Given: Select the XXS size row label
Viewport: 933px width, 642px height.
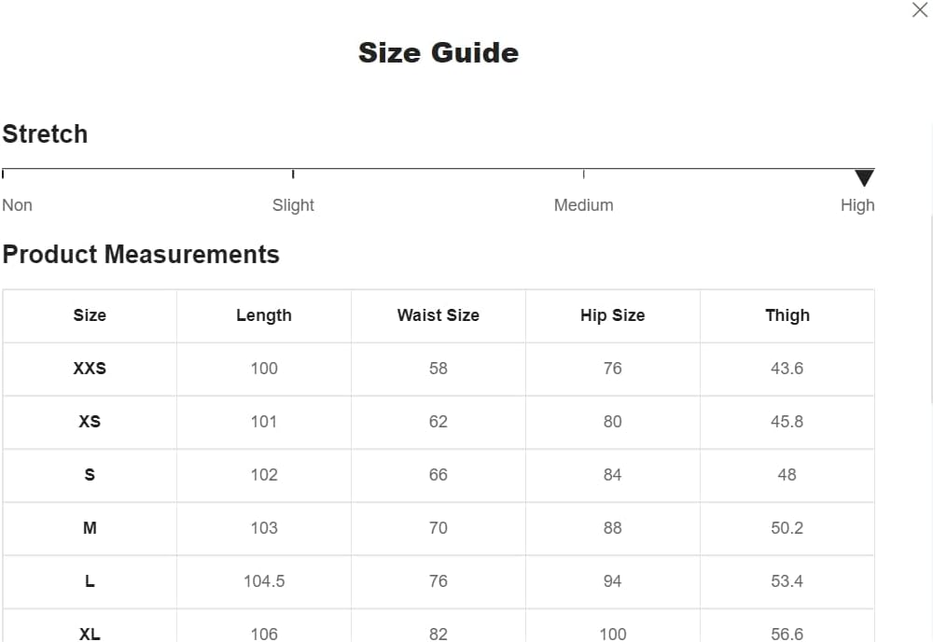Looking at the screenshot, I should coord(90,369).
